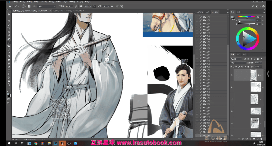This screenshot has height=146, width=272.
Task: Select the Type tool
Action: 9,71
